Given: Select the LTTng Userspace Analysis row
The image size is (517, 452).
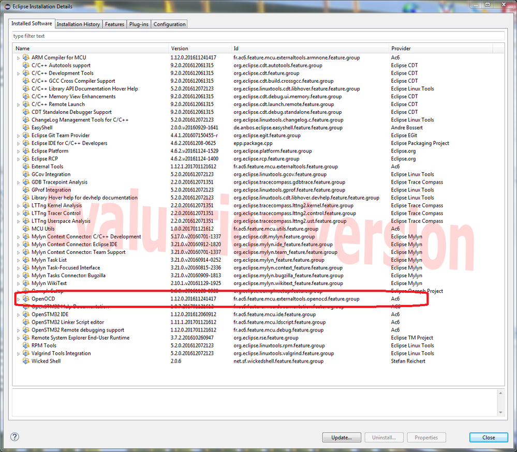Looking at the screenshot, I should (259, 221).
